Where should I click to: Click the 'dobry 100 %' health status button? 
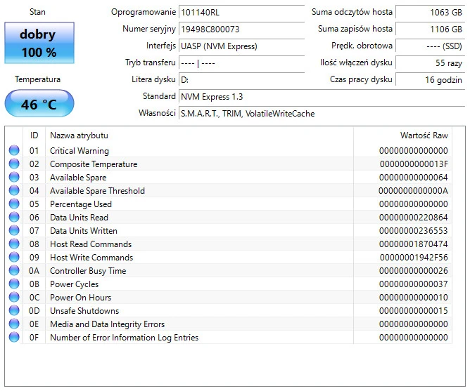[38, 44]
